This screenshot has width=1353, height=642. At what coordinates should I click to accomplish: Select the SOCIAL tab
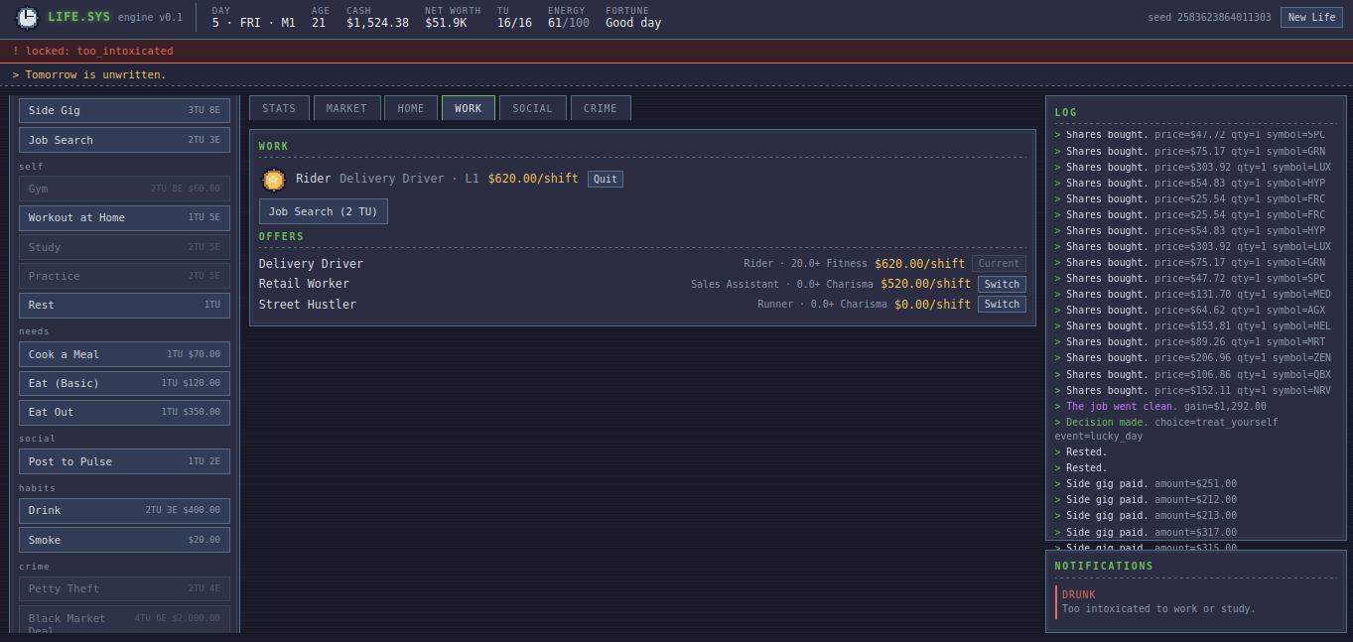point(533,108)
